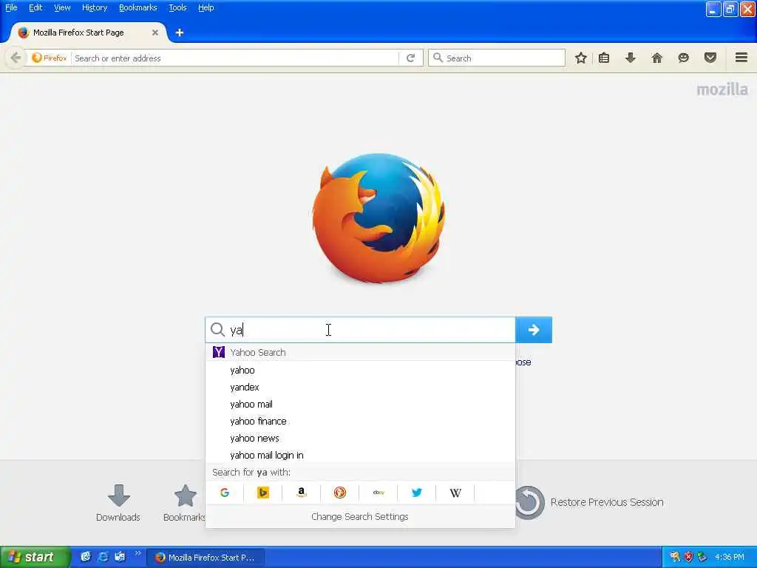Open the File menu
This screenshot has width=757, height=568.
[11, 7]
